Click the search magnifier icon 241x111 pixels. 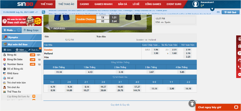(x=43, y=12)
